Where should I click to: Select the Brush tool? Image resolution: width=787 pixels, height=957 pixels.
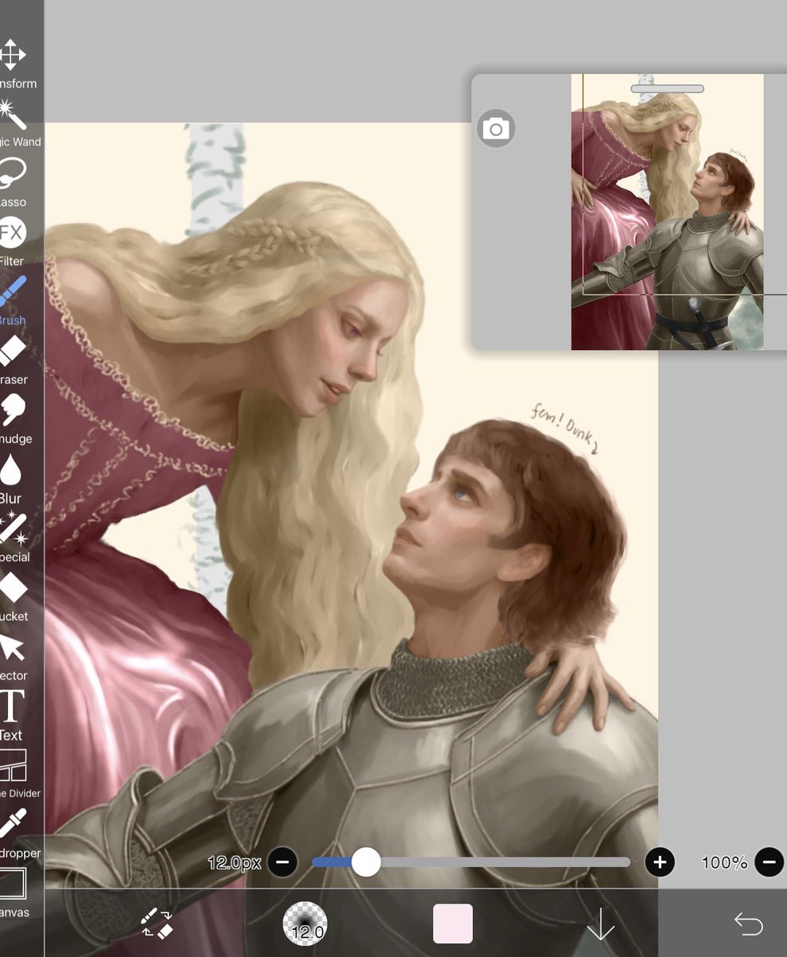pos(14,300)
